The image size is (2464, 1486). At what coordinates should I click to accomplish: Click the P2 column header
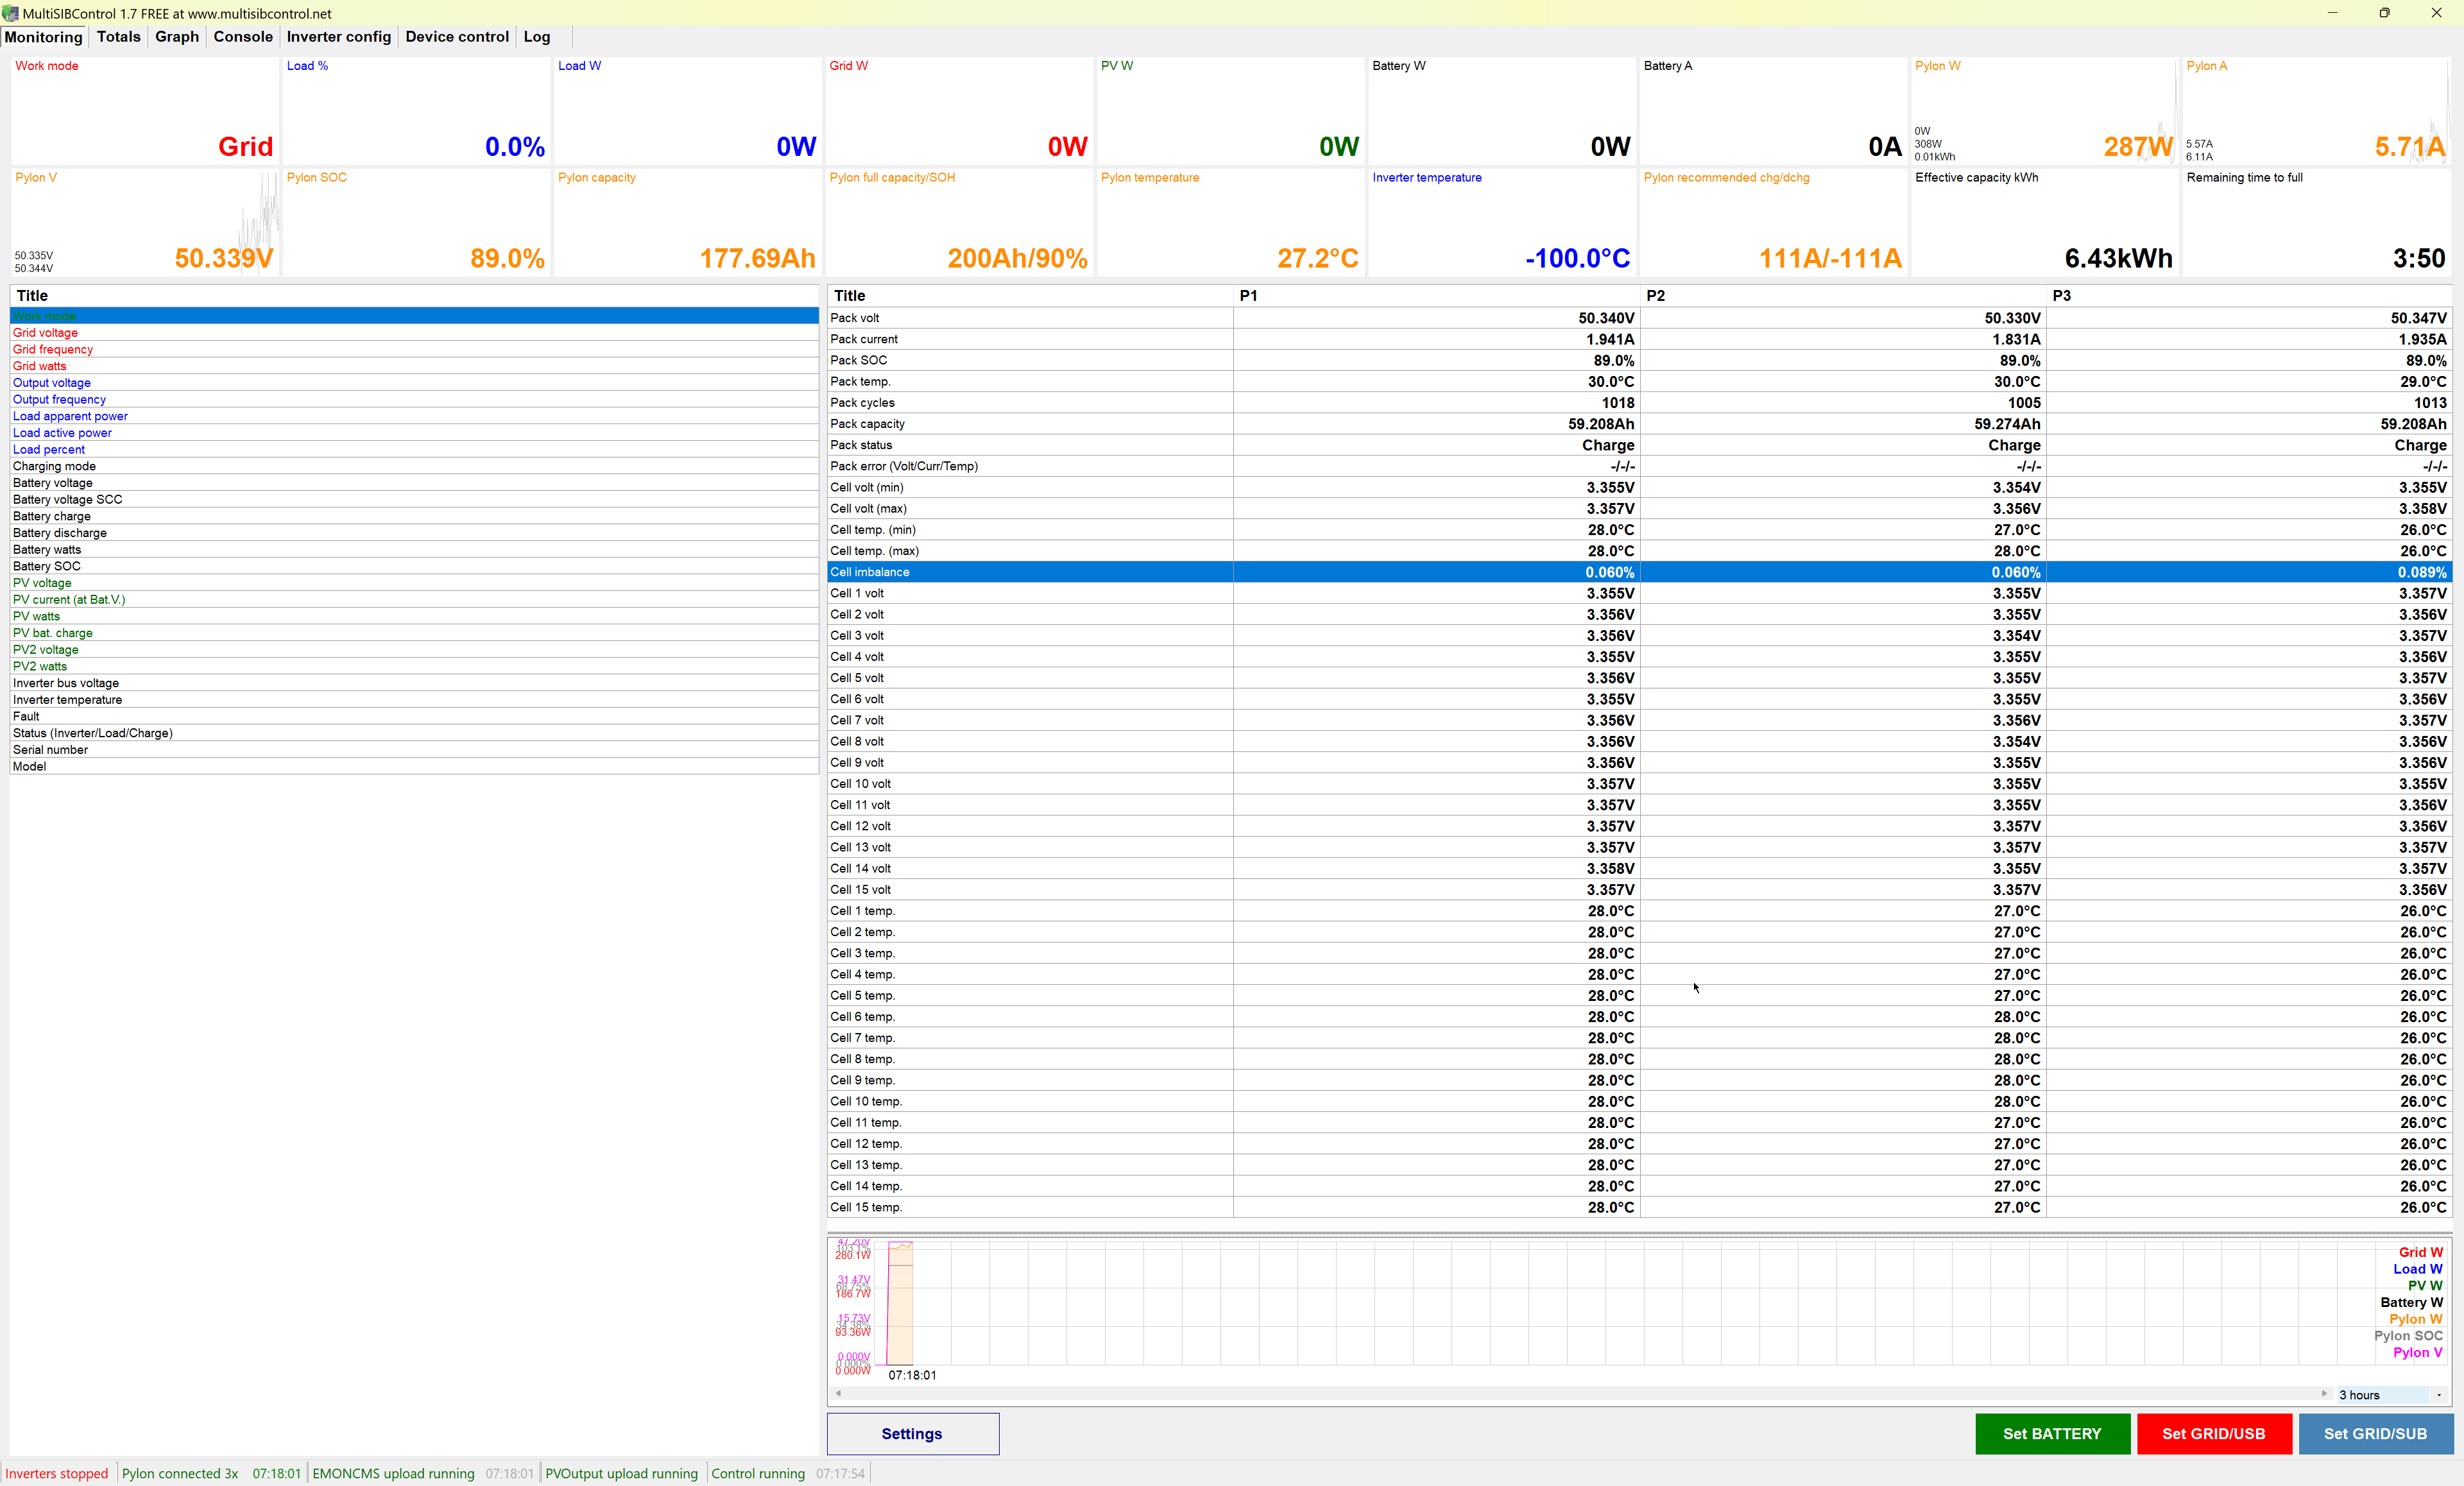point(1843,296)
